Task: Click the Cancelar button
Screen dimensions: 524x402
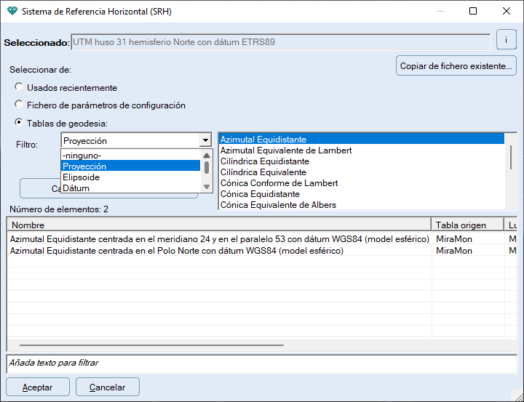Action: 107,387
